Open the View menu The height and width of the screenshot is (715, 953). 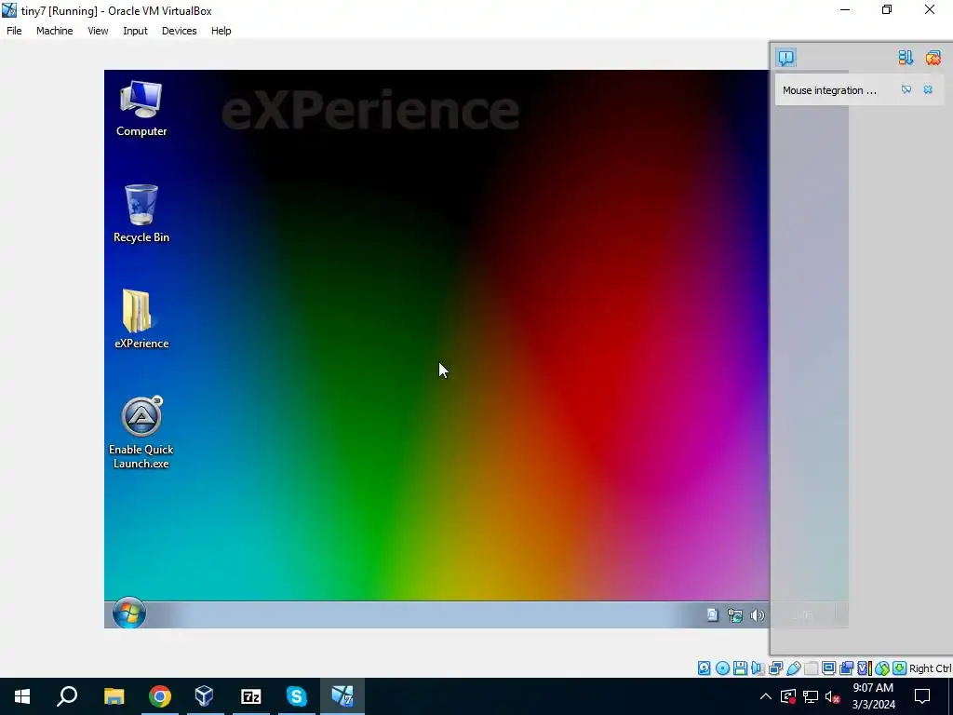(x=98, y=31)
